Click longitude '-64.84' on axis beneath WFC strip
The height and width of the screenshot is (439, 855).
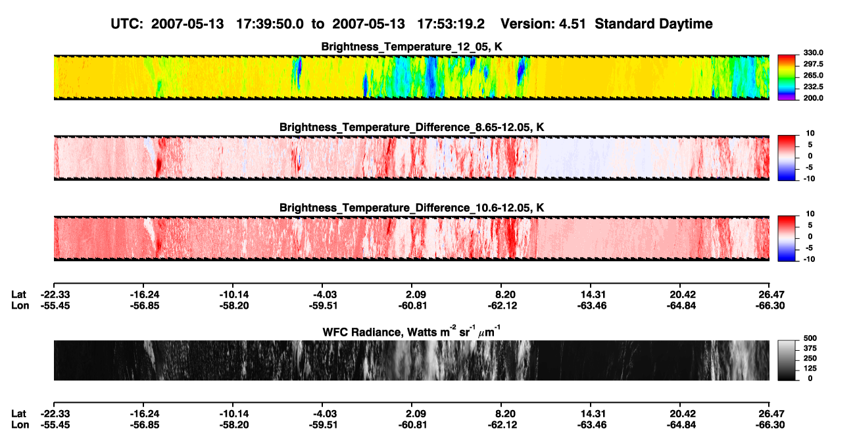tap(681, 425)
